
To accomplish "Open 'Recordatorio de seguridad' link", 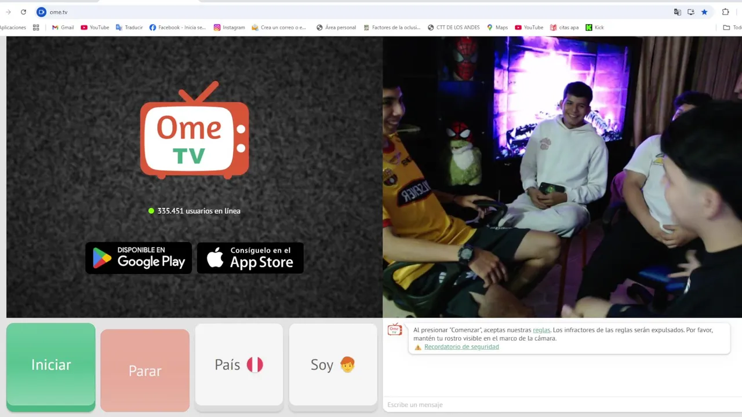I will tap(461, 347).
